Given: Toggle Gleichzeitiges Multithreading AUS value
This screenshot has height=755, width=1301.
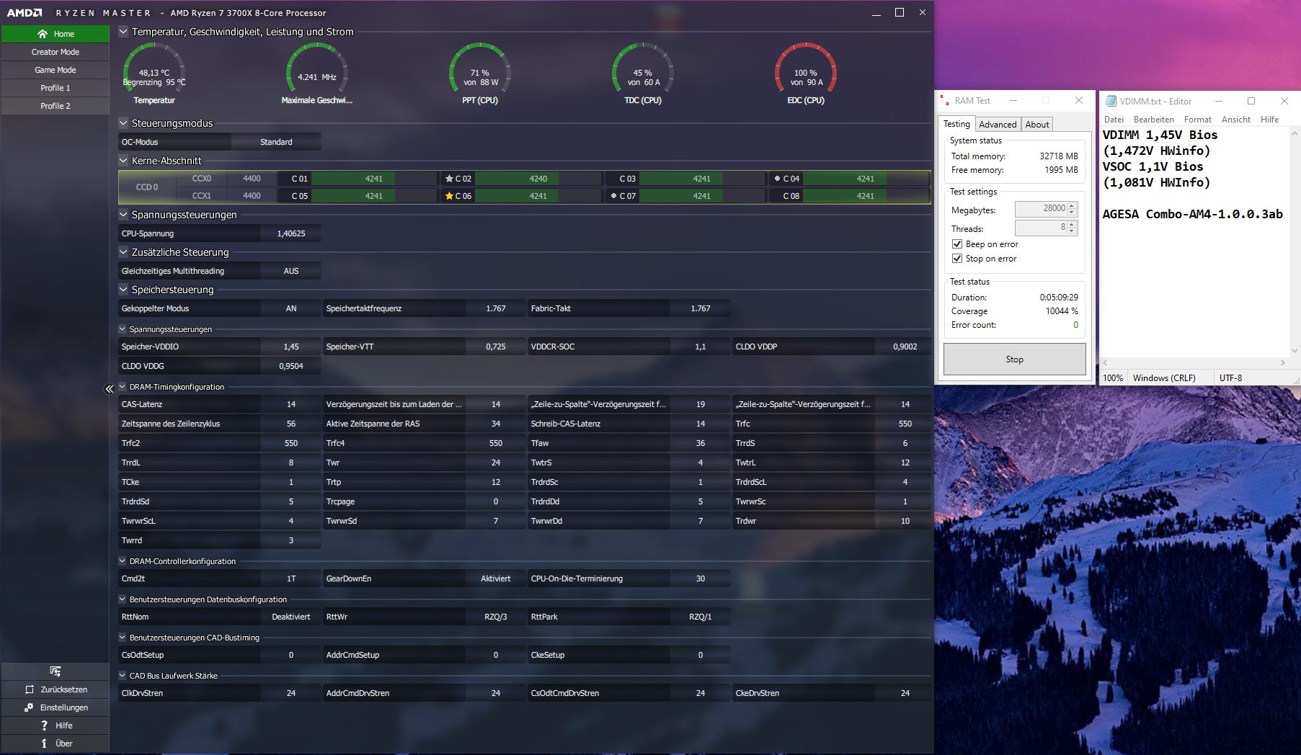Looking at the screenshot, I should coord(291,271).
